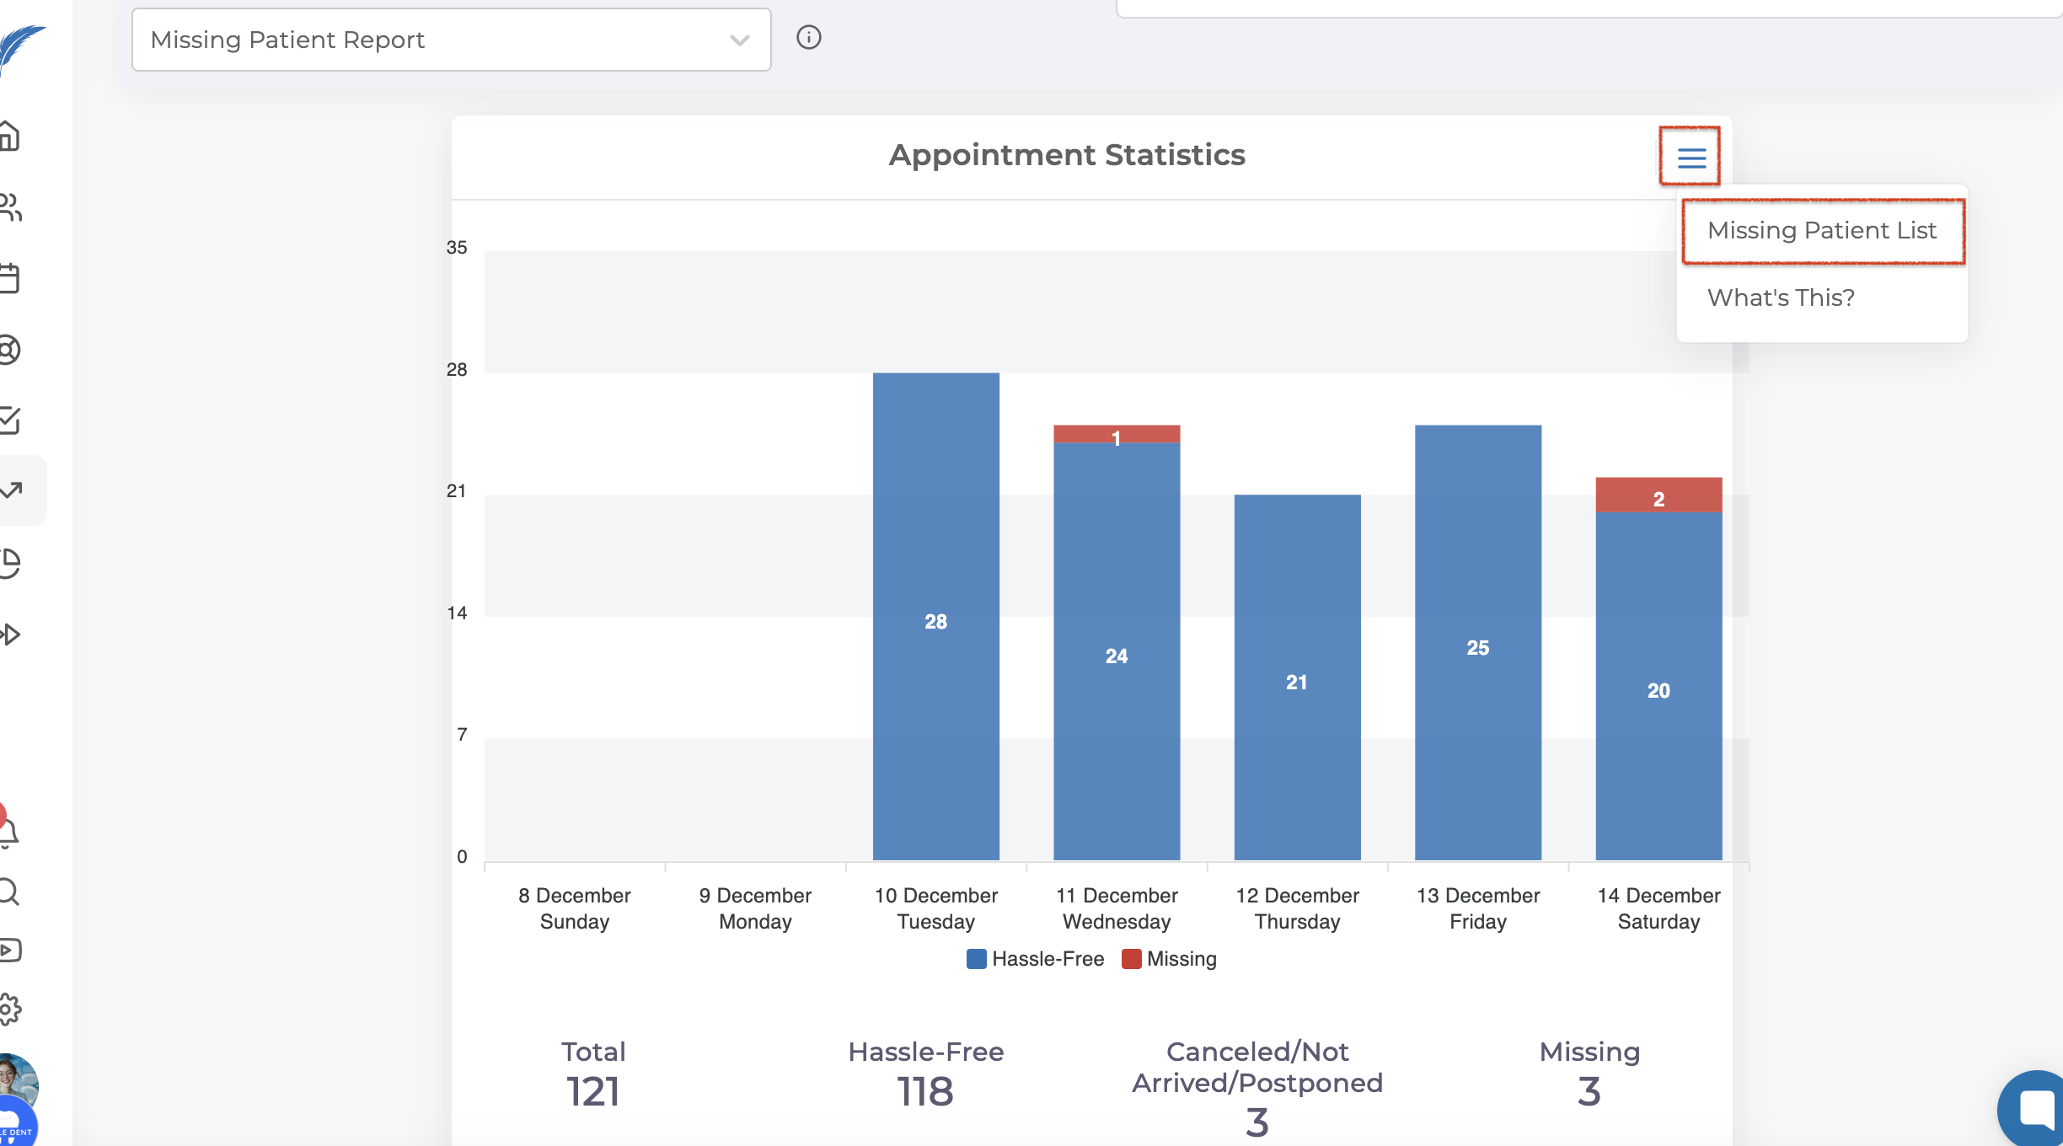2063x1146 pixels.
Task: Open the calendar icon in the sidebar
Action: point(10,278)
